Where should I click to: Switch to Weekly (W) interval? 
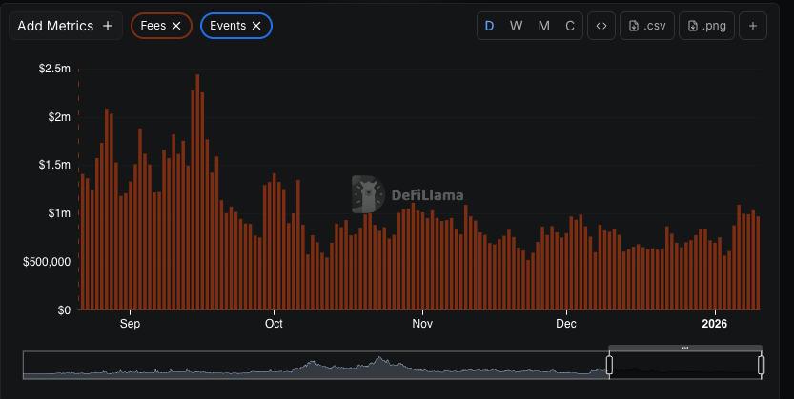pos(516,26)
